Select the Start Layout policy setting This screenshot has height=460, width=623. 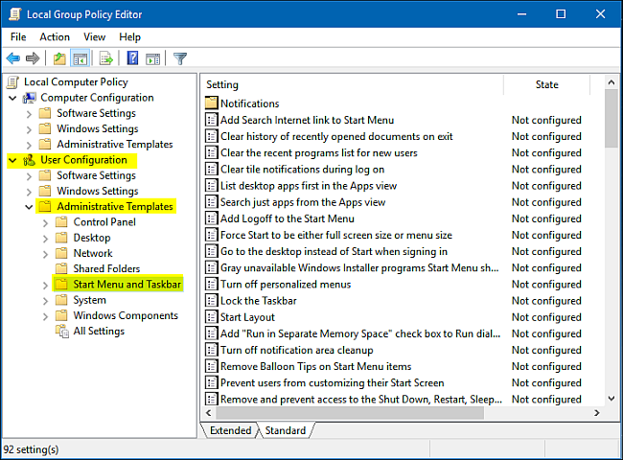(x=247, y=317)
